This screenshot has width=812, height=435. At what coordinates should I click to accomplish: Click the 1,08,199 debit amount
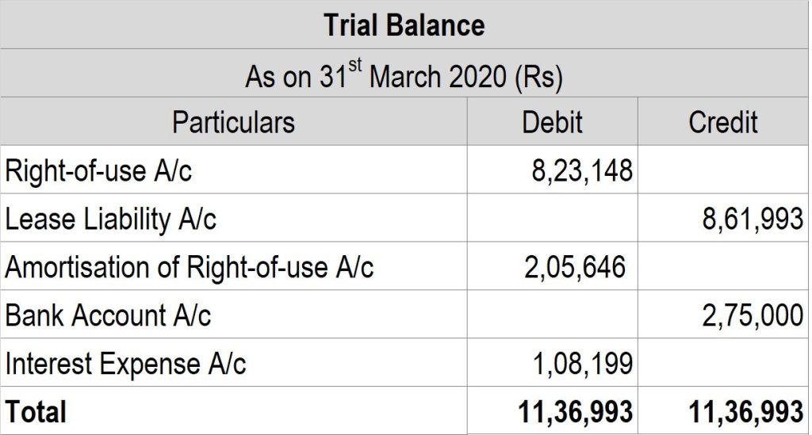pos(581,364)
